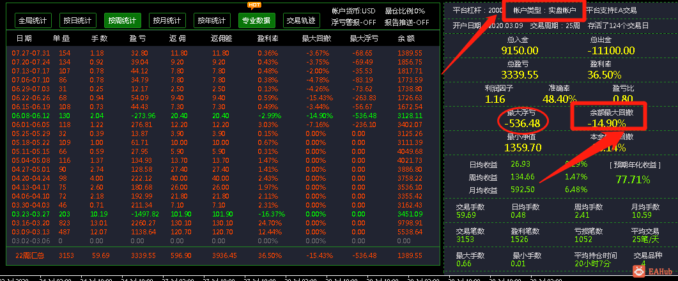Click the 平均持仓时间 value 20小时7分

[592, 263]
